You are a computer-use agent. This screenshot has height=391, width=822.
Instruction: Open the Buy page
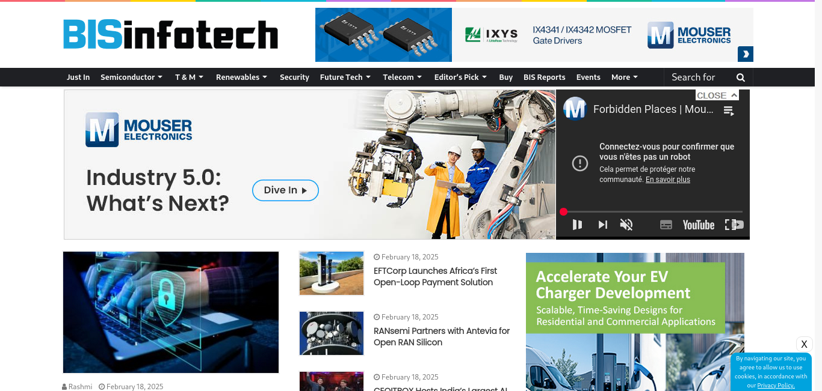[506, 77]
